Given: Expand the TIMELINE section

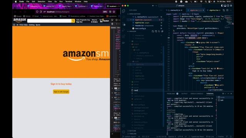Looking at the screenshot, I should [132, 134].
